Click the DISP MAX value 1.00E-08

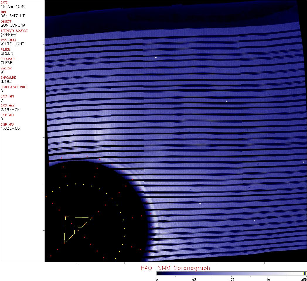pos(10,128)
